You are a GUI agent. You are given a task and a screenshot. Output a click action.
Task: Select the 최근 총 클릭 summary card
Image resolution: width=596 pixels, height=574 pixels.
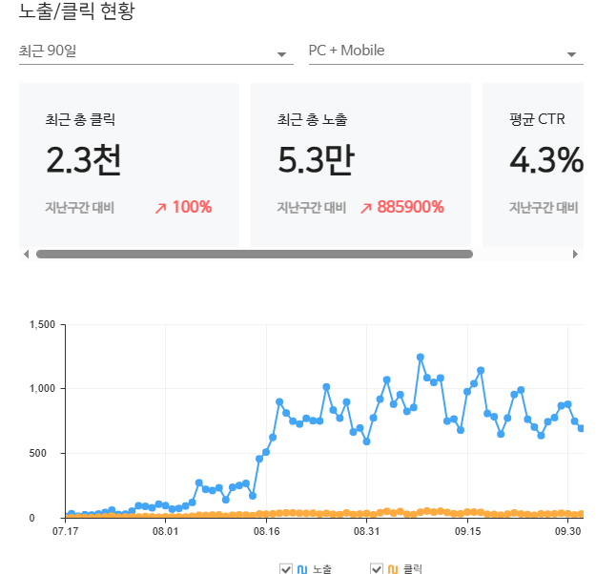[x=129, y=164]
